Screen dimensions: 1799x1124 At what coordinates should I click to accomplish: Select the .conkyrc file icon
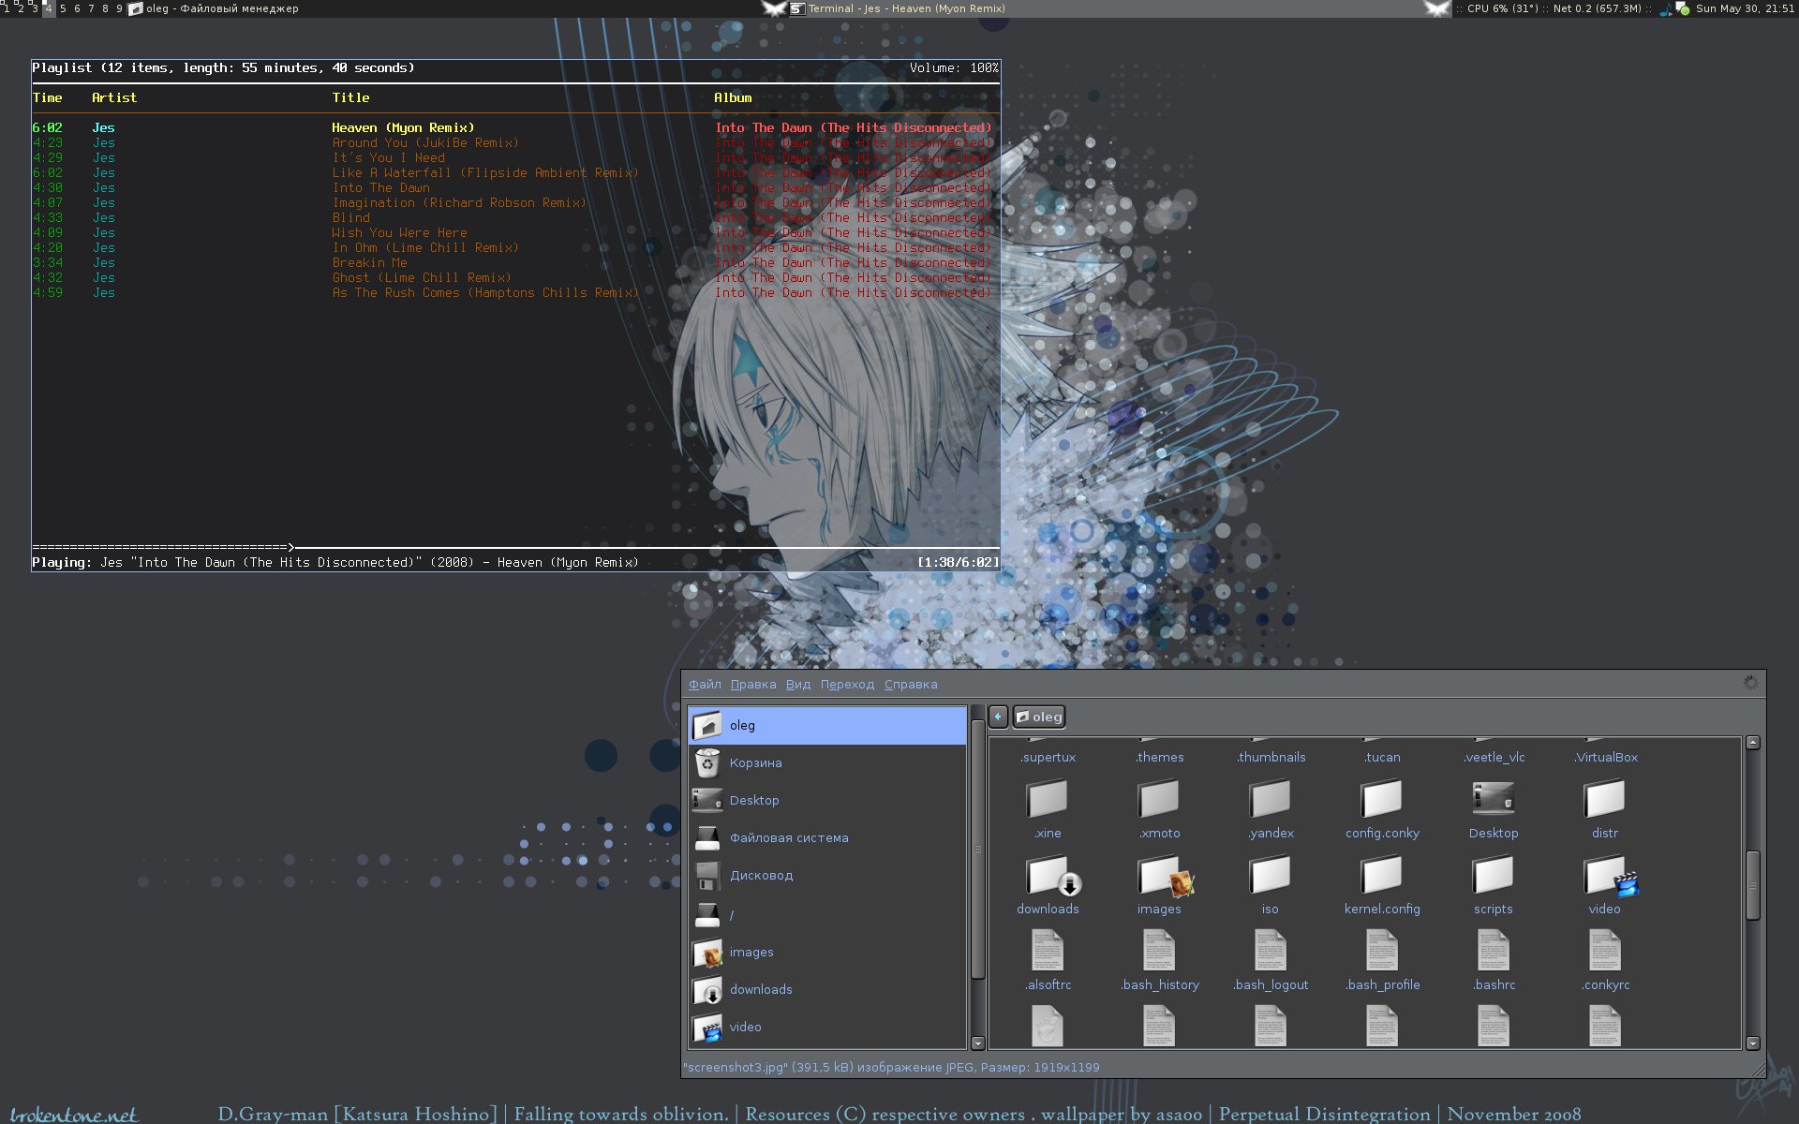click(1604, 951)
